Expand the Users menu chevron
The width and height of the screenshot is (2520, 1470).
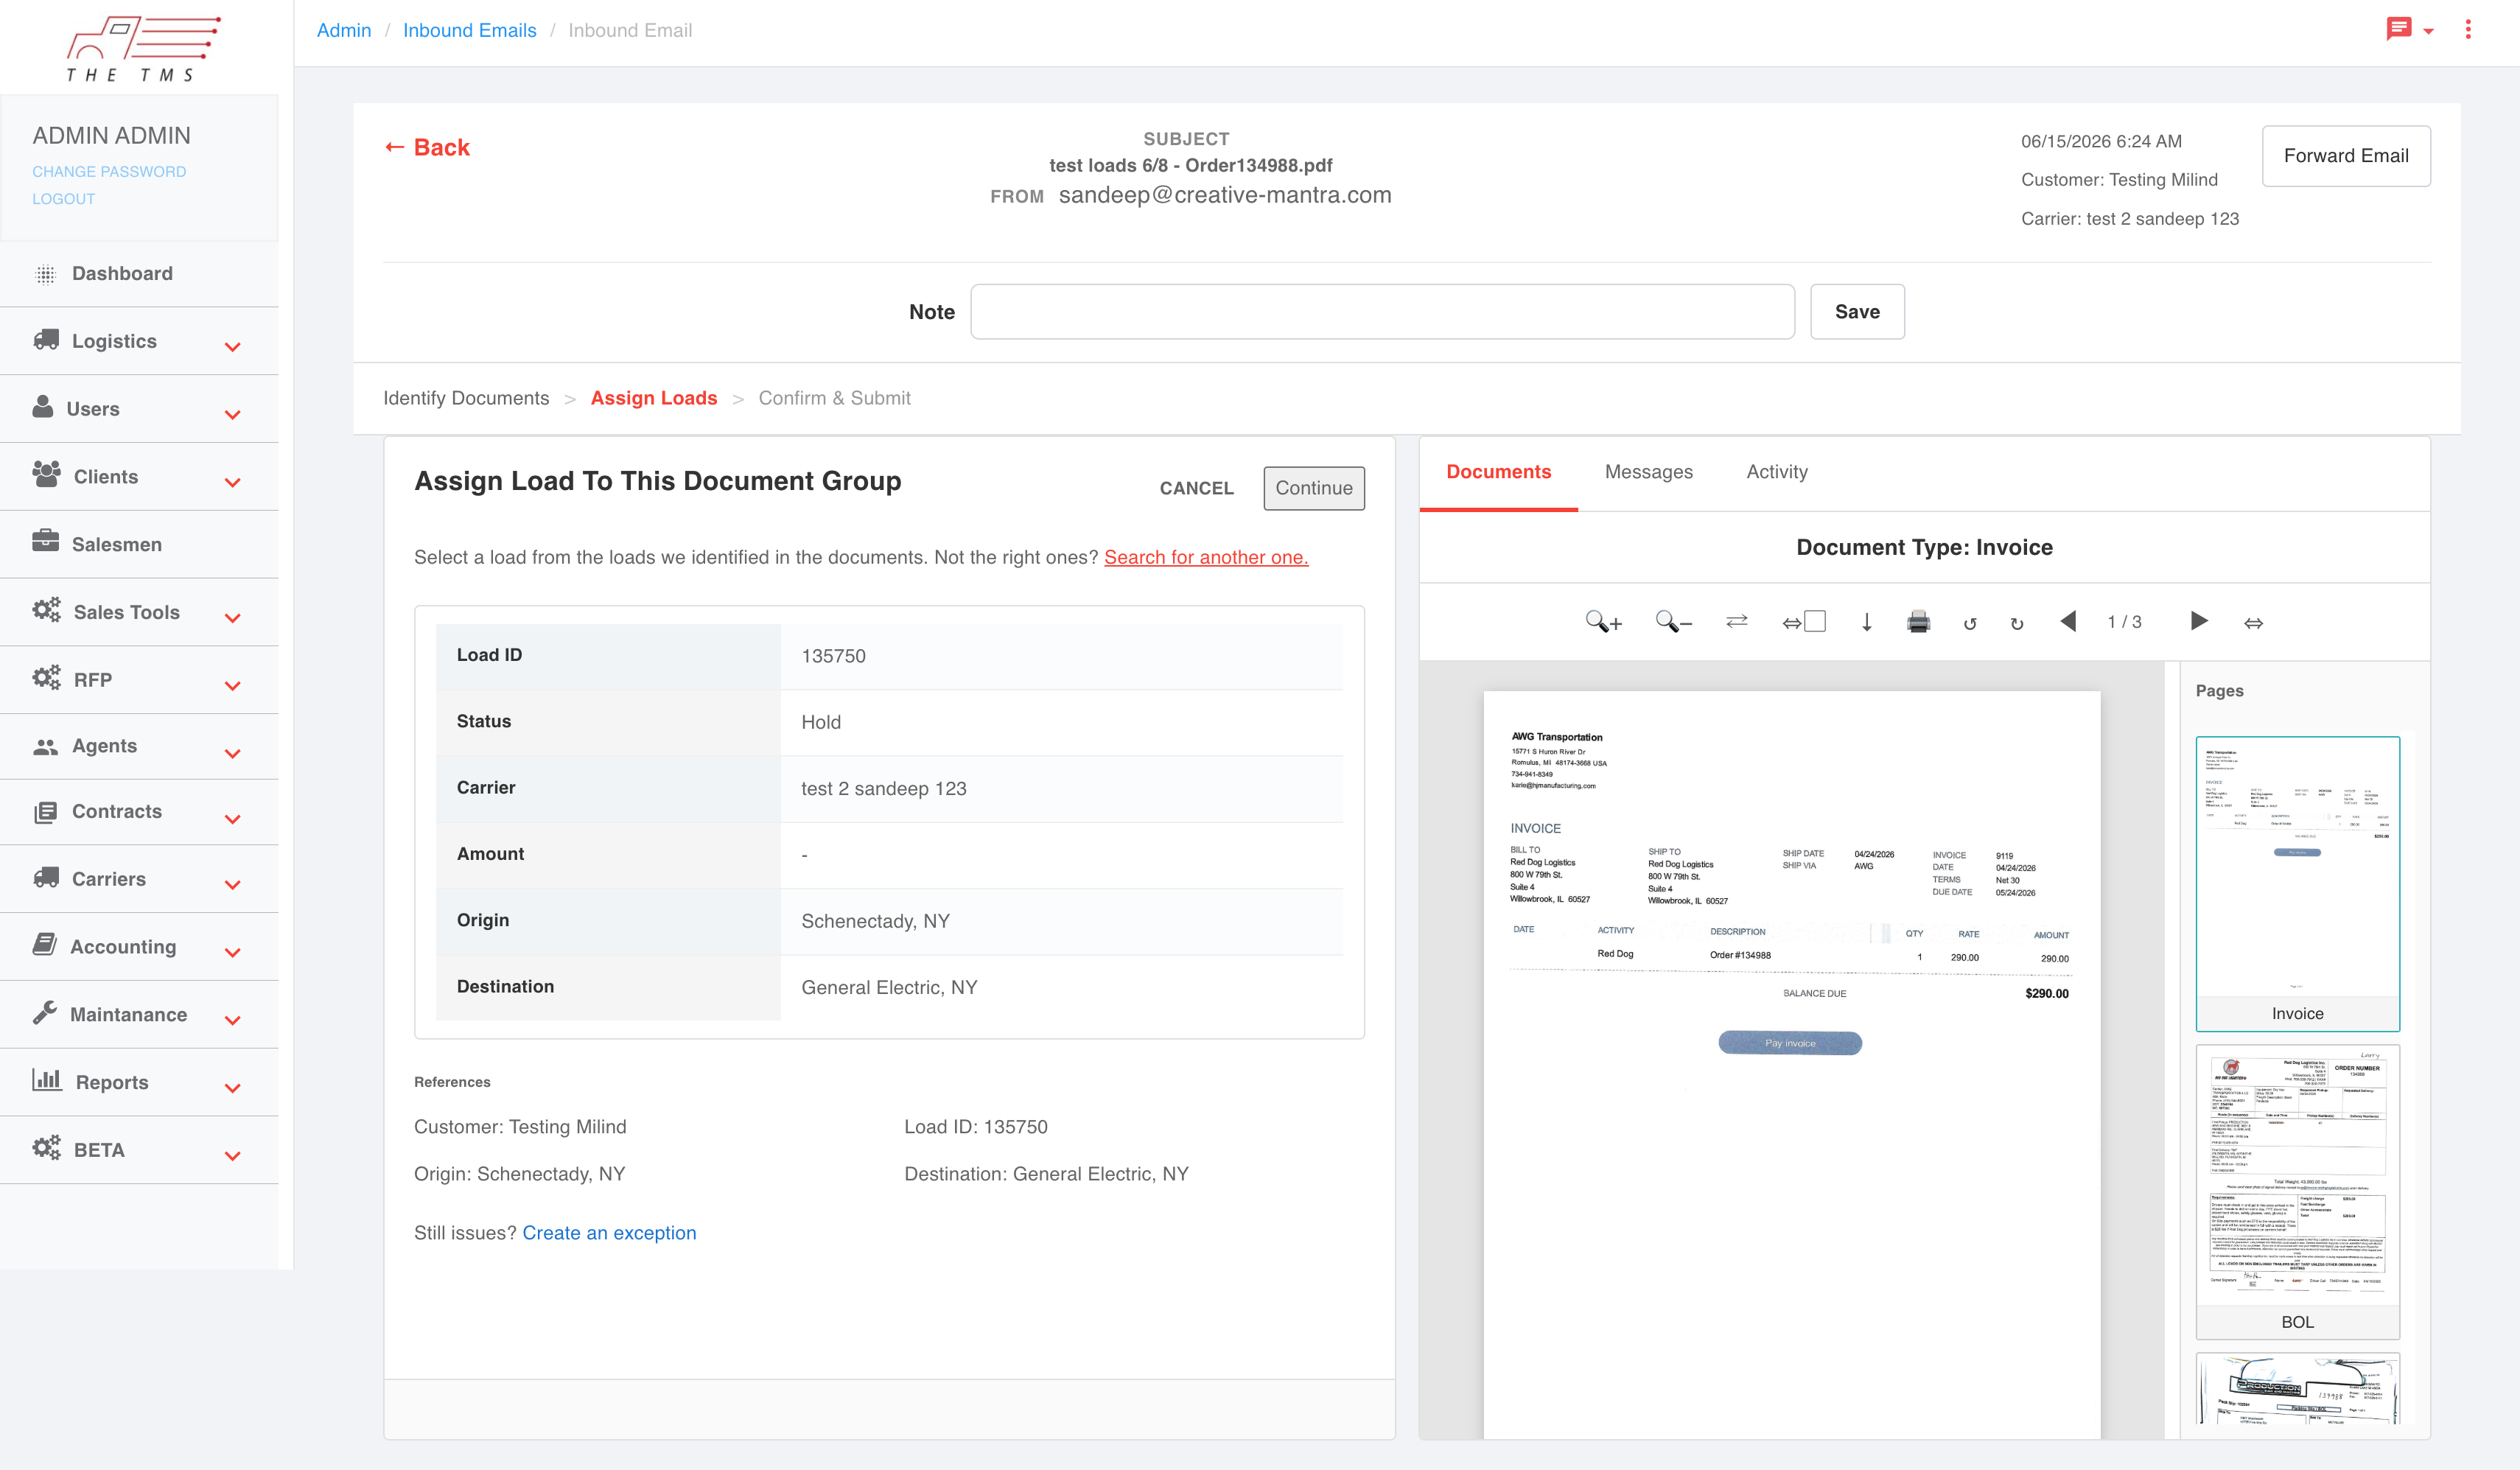233,415
